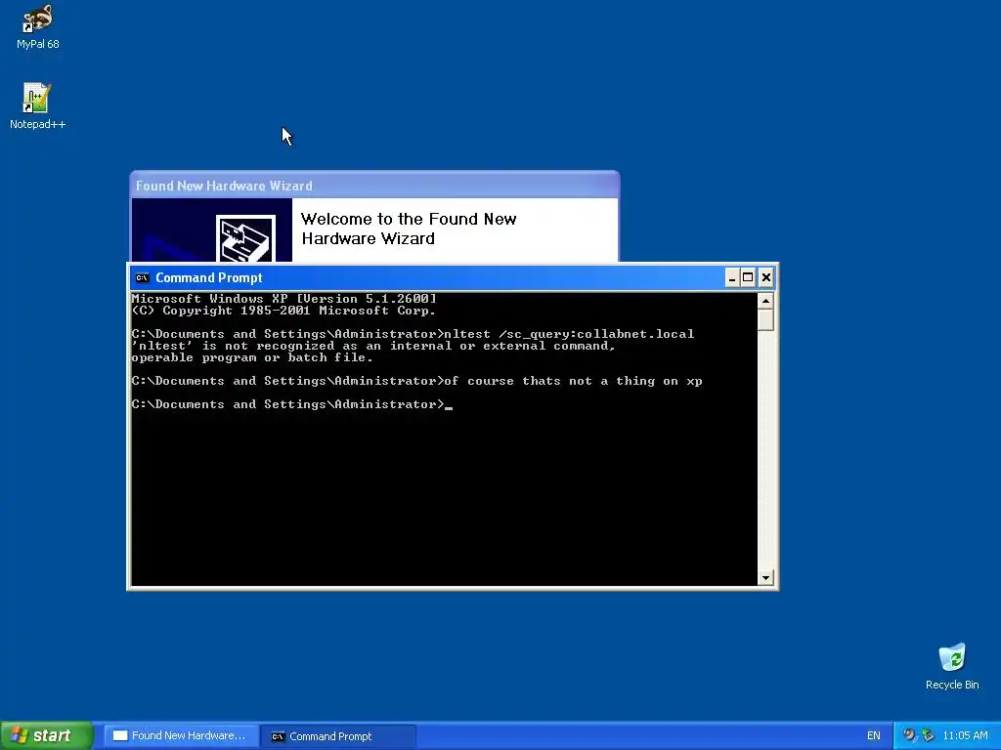Switch to Found New Hardware taskbar item
The image size is (1001, 750).
click(x=181, y=735)
